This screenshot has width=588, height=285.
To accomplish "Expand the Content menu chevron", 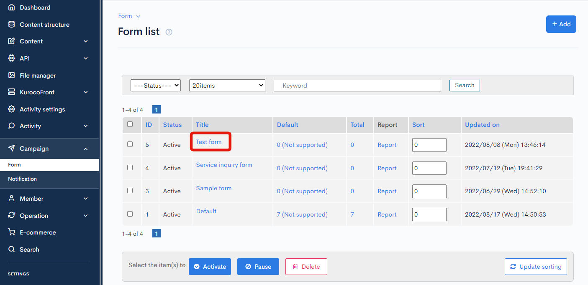I will [86, 41].
